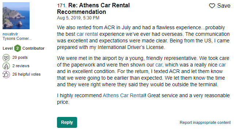Screen dimensions: 236x133
Task: Click the reviews pencil badge icon
Action: click(x=6, y=66)
